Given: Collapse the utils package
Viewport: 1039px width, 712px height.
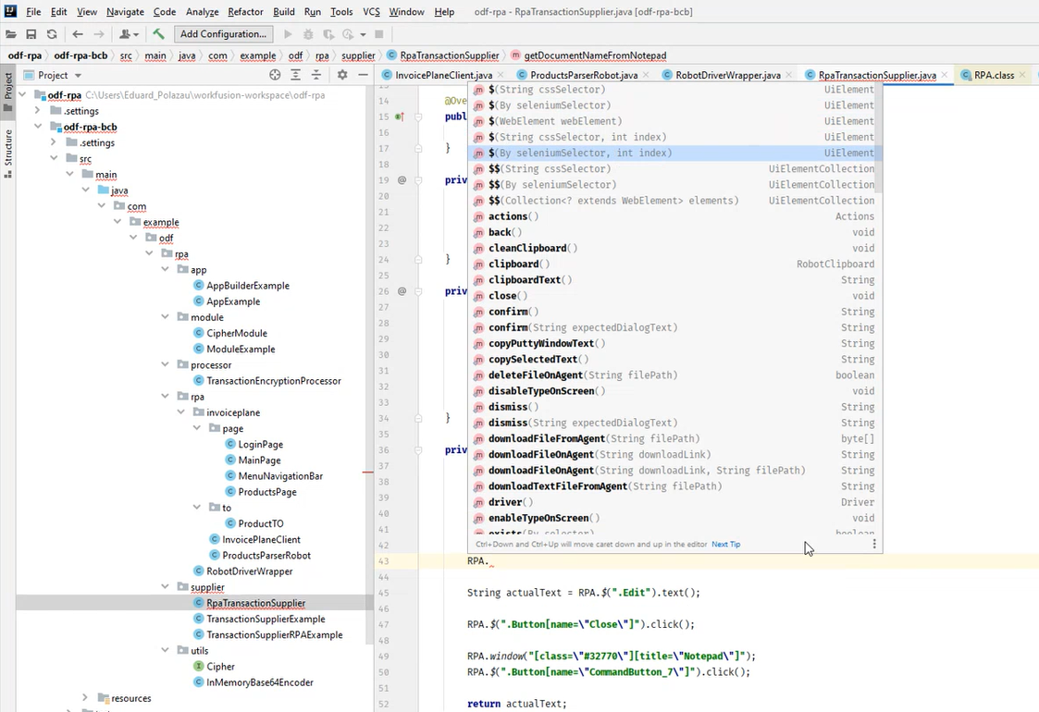Looking at the screenshot, I should (166, 650).
